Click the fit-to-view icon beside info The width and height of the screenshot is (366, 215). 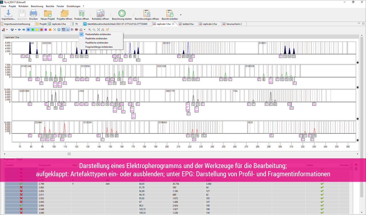(54, 29)
